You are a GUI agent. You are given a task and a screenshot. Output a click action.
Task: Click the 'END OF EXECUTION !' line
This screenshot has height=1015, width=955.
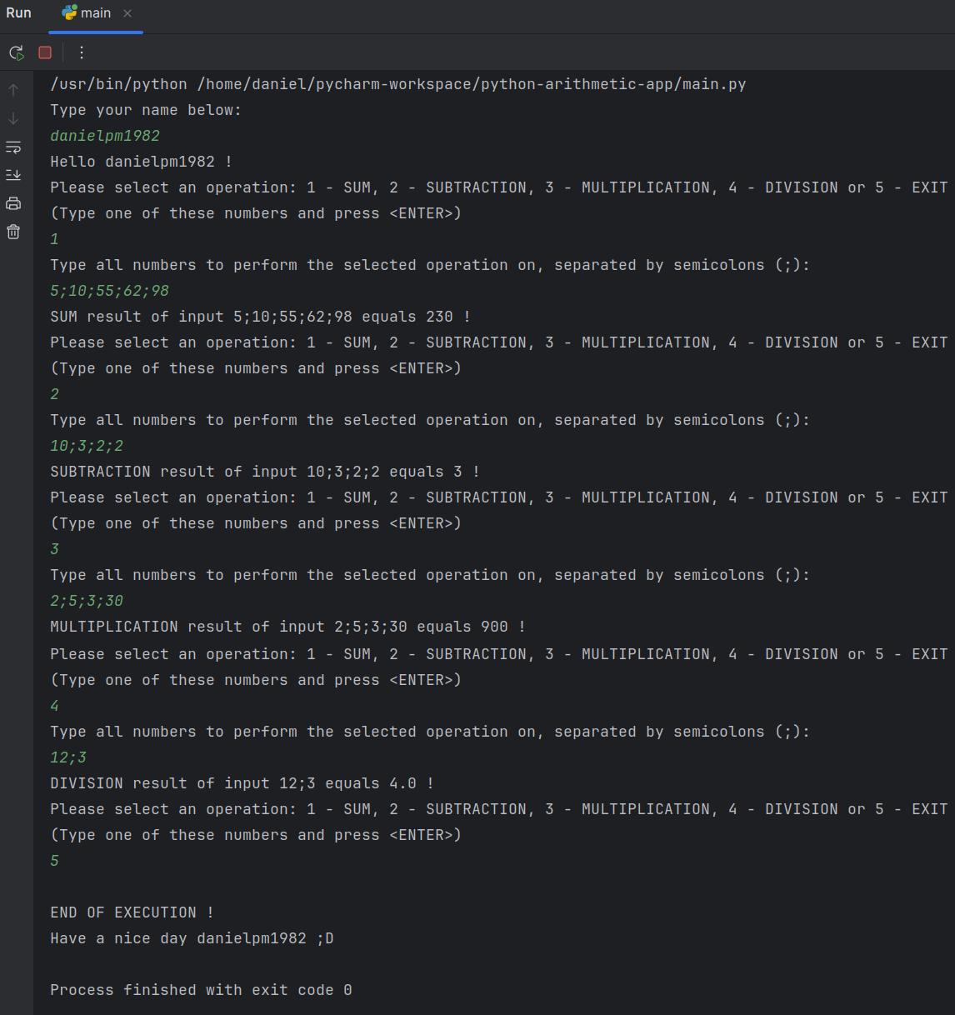(132, 912)
